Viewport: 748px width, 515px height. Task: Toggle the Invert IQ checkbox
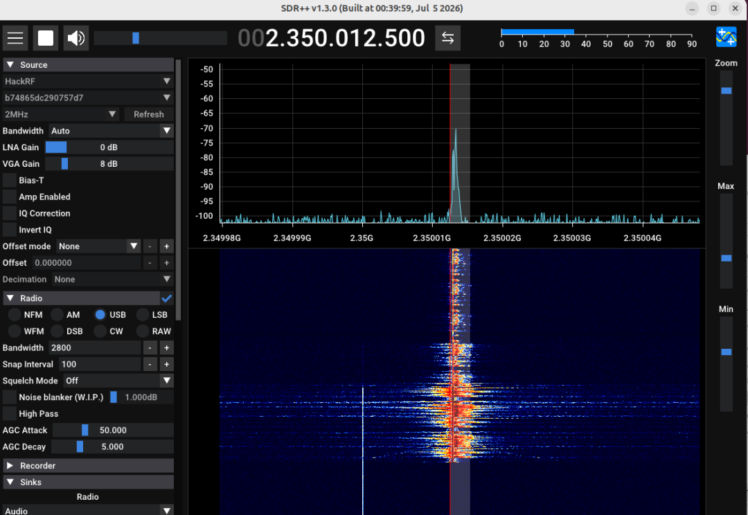pos(10,230)
